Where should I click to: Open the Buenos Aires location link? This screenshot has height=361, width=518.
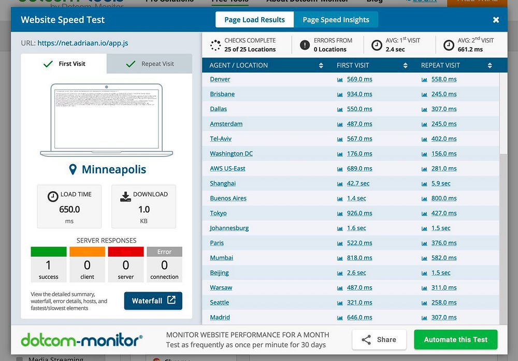(228, 198)
